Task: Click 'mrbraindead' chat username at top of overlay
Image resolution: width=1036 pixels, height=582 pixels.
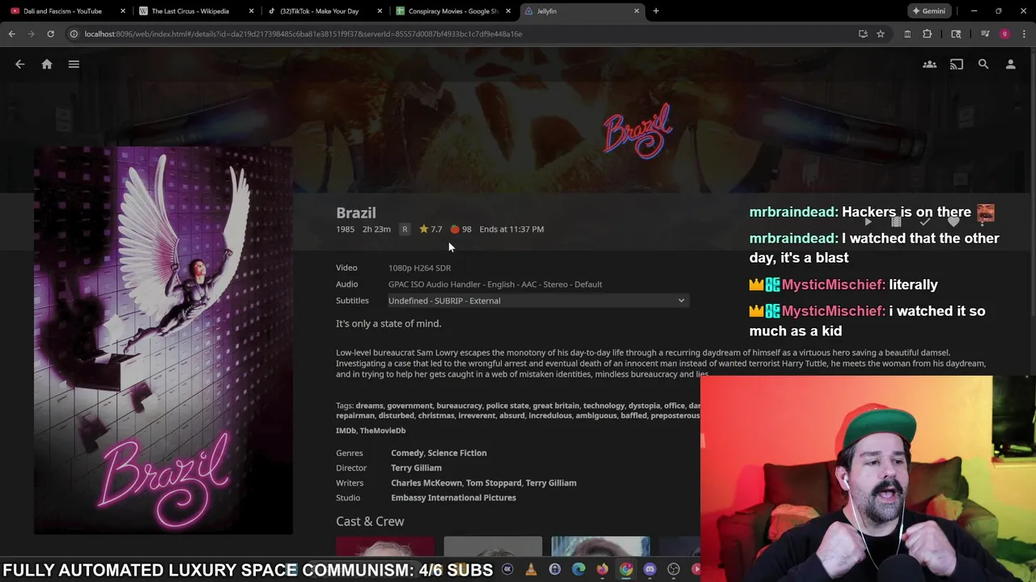Action: 793,212
